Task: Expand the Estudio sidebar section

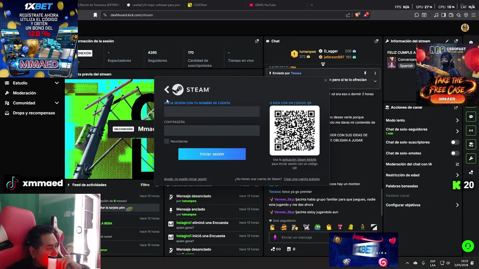Action: (57, 83)
